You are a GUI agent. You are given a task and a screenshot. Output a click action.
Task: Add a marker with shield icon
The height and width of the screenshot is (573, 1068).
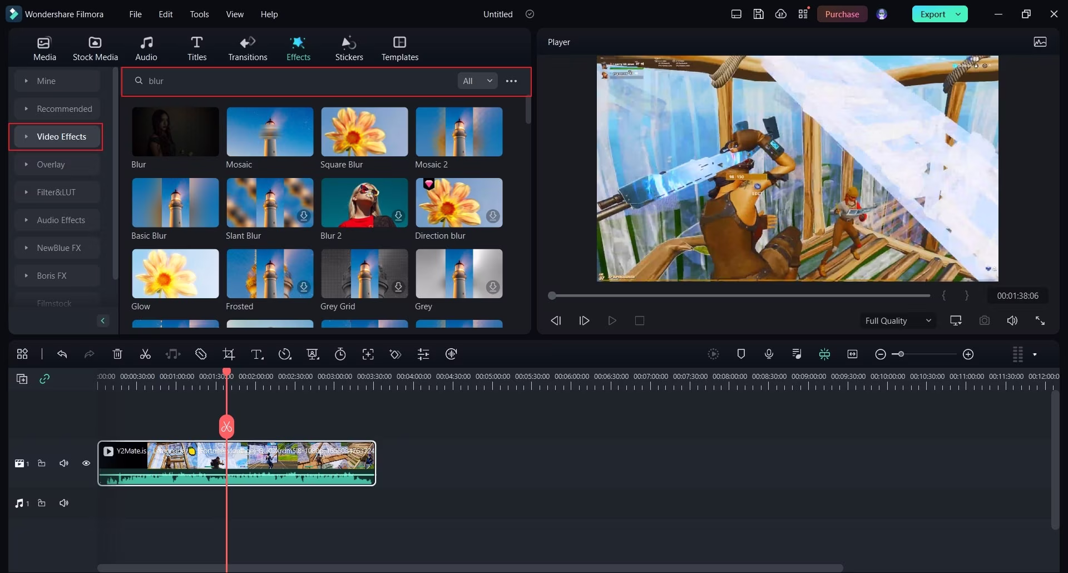point(741,354)
